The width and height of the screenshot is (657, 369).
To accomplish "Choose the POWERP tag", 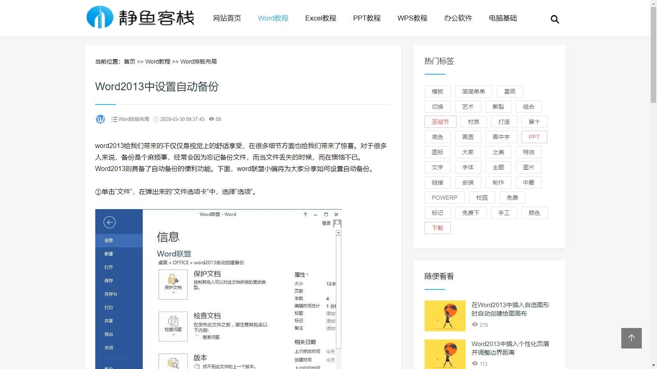I will [x=444, y=198].
